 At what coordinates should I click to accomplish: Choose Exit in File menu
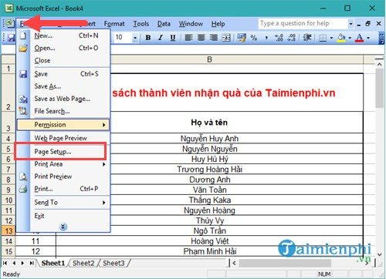[63, 216]
